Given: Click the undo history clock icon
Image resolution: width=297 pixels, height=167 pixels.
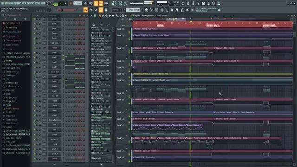Looking at the screenshot, I should click(x=183, y=3).
